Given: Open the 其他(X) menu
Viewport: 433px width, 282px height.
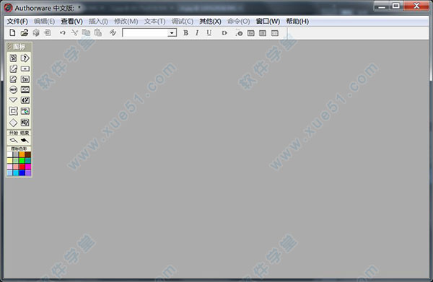Looking at the screenshot, I should click(x=211, y=21).
